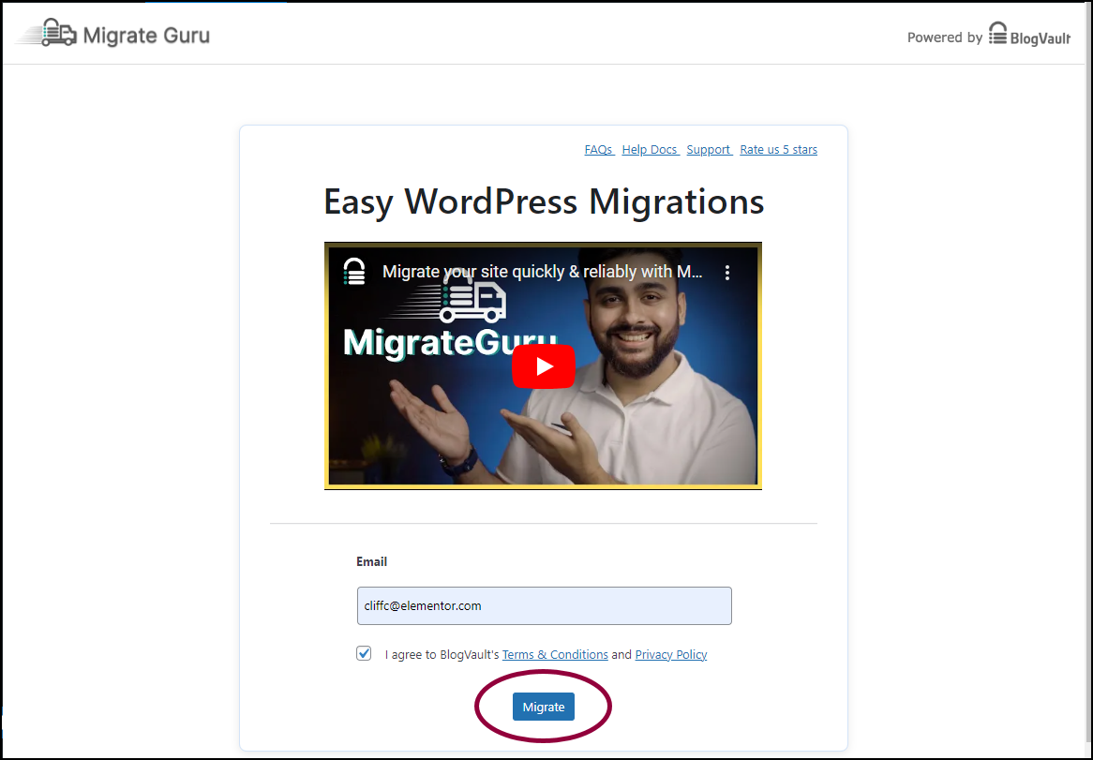Open the Privacy Policy
The height and width of the screenshot is (760, 1093).
coord(671,654)
